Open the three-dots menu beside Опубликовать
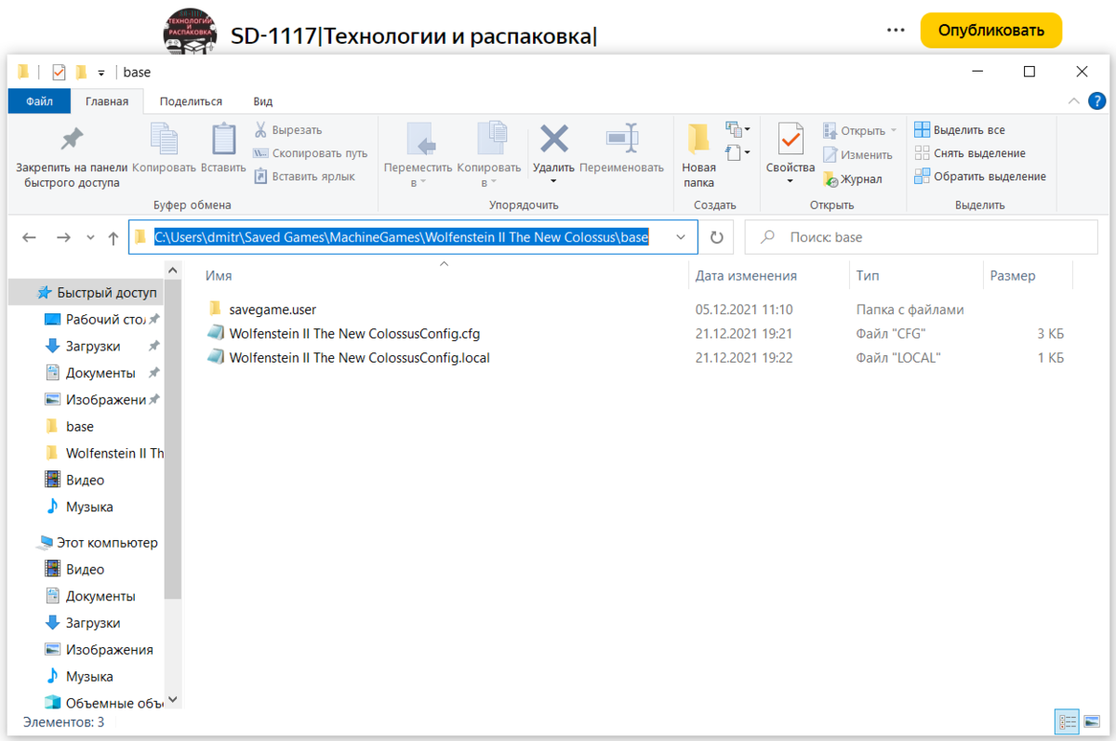Viewport: 1116px width, 741px height. pyautogui.click(x=896, y=31)
